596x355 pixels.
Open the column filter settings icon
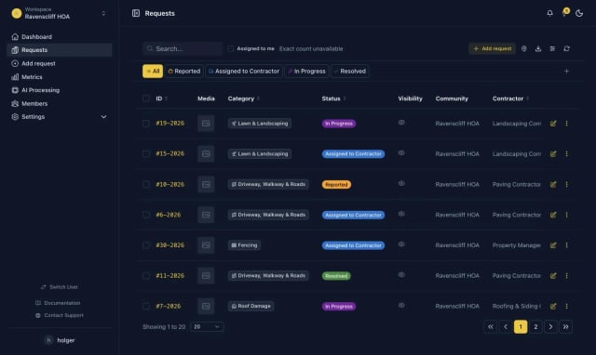pyautogui.click(x=552, y=48)
